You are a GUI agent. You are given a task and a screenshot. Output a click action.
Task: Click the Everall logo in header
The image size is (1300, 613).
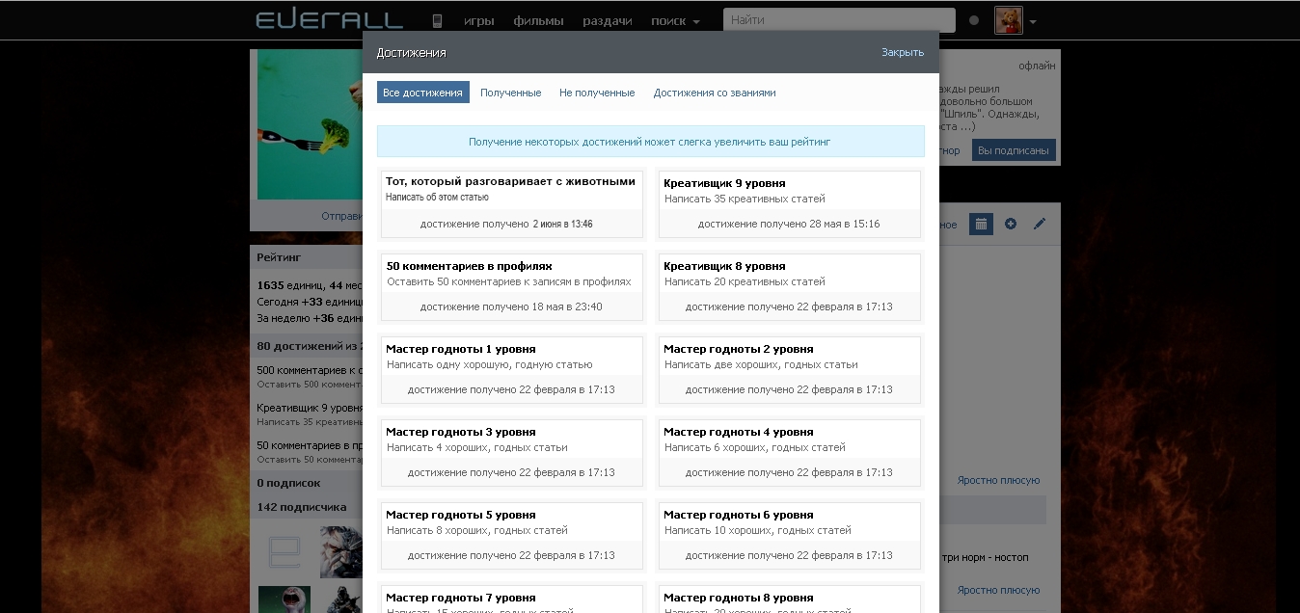pos(328,19)
